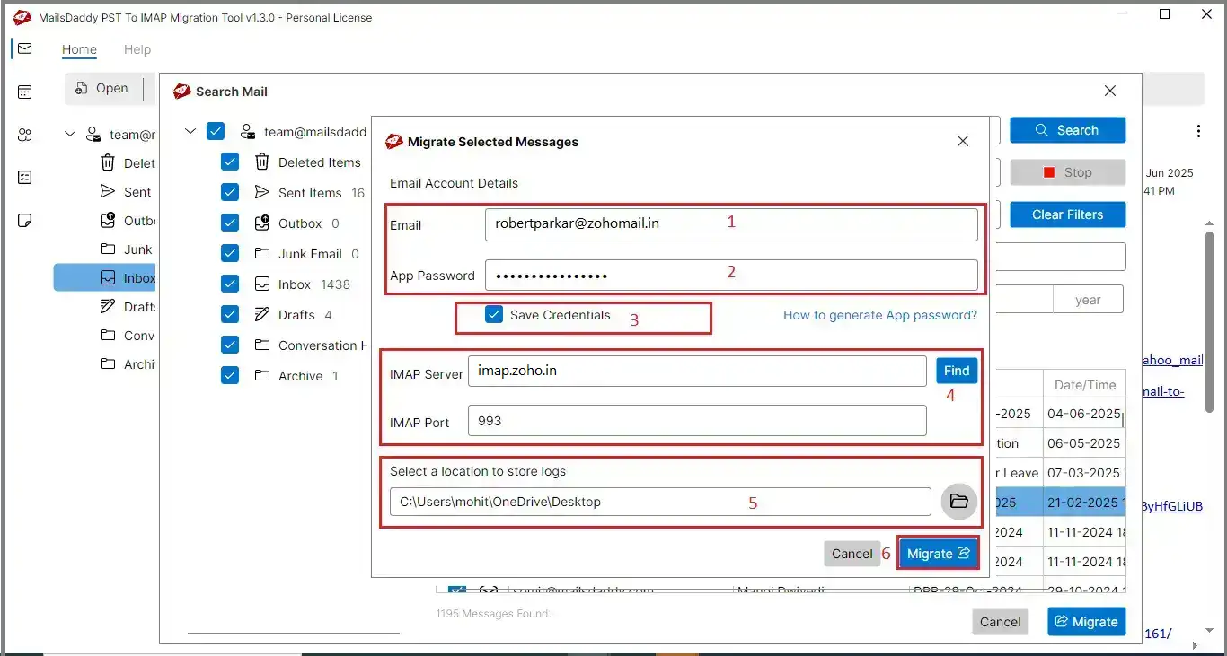Click the Clear Filters button
1227x656 pixels.
1067,214
